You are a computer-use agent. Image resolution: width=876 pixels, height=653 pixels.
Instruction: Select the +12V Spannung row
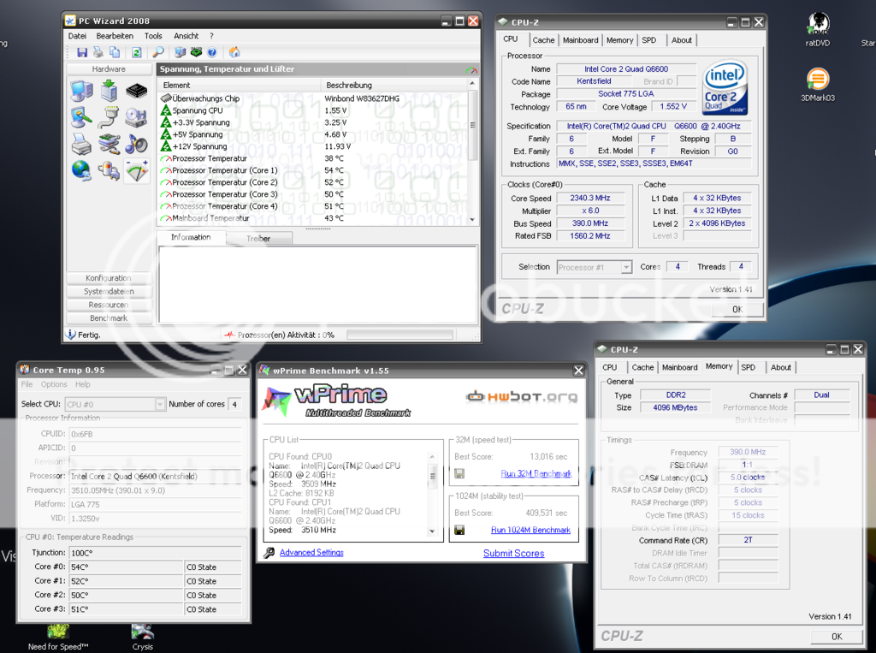(313, 146)
